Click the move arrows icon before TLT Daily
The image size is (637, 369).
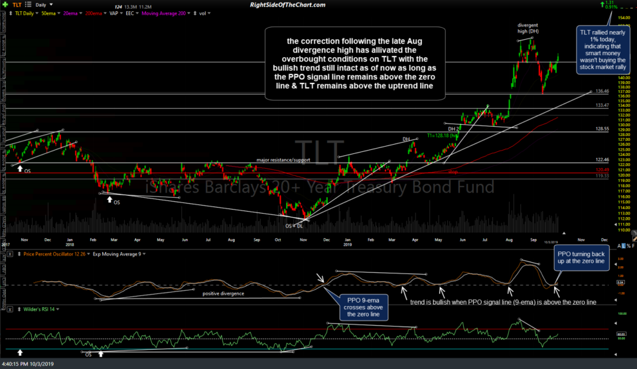(x=11, y=13)
